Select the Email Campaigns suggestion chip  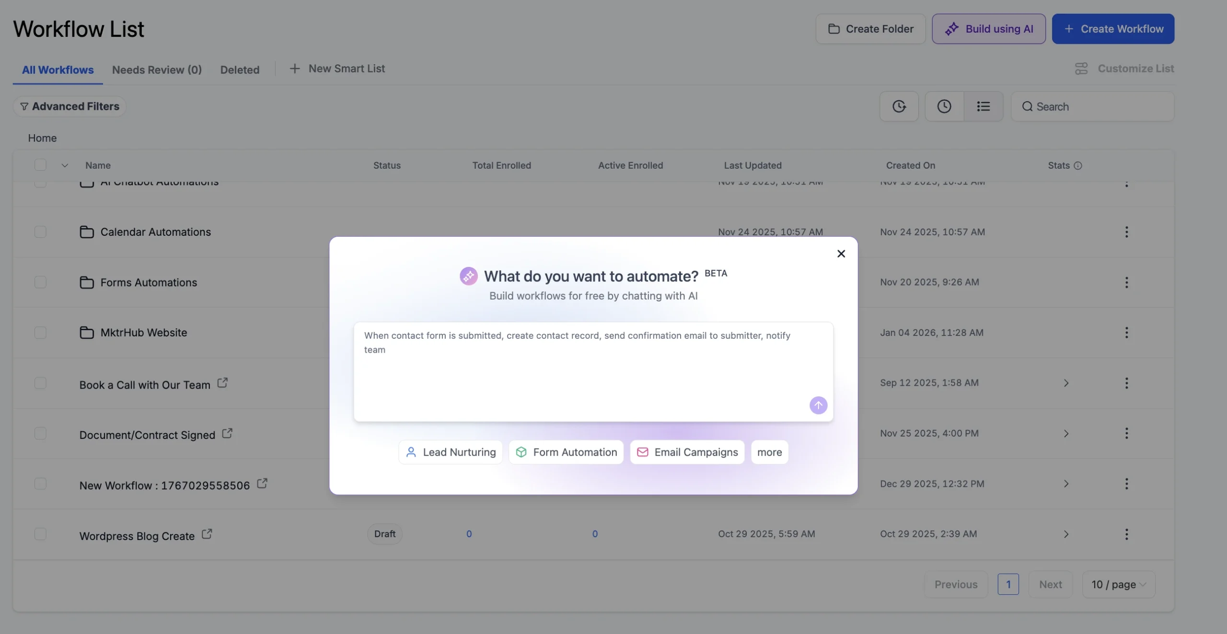(x=687, y=452)
